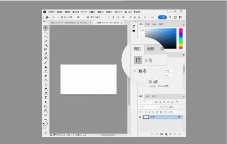
Task: Toggle the Show Transform Controls checkbox
Action: 88,17
